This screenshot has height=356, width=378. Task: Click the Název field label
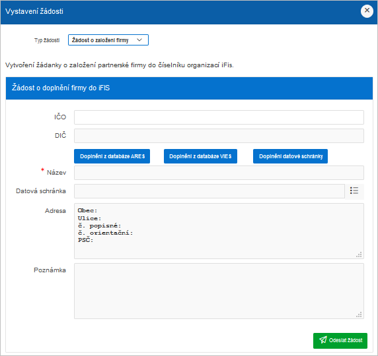coord(56,173)
